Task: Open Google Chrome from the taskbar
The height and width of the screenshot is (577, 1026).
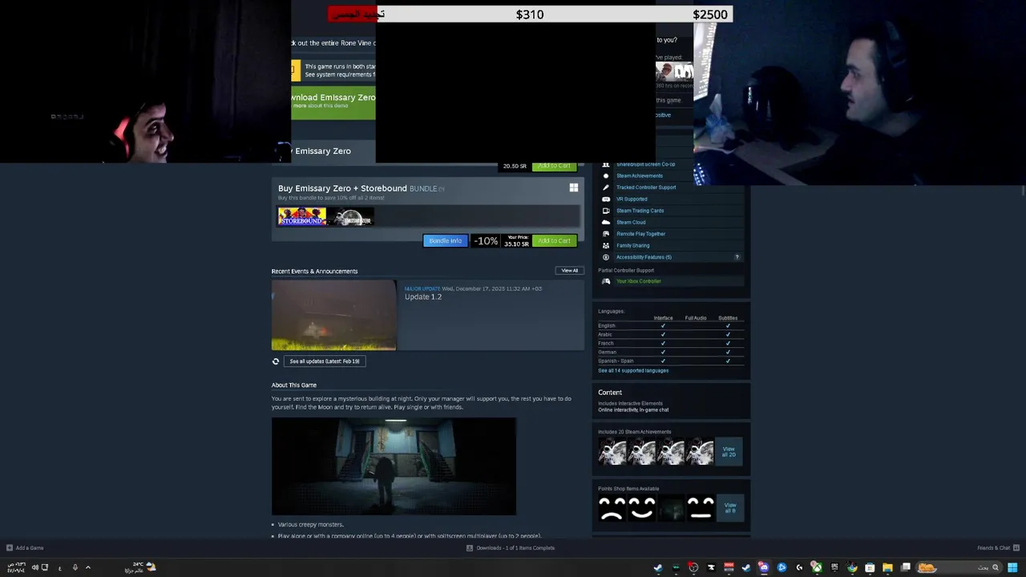Action: pyautogui.click(x=852, y=567)
